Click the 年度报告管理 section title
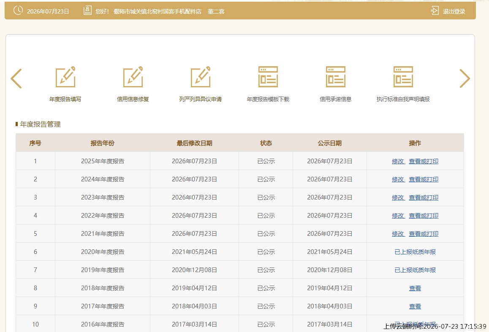The width and height of the screenshot is (489, 332). pyautogui.click(x=40, y=124)
